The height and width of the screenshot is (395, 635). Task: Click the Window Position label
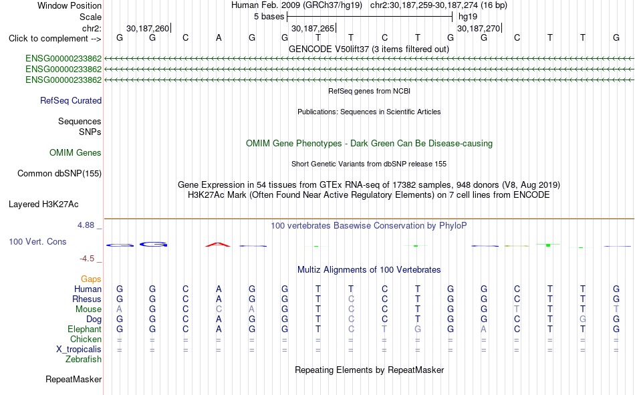point(70,5)
